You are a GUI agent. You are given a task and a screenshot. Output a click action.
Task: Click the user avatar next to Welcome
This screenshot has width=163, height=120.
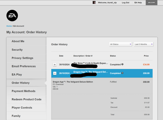[94, 2]
